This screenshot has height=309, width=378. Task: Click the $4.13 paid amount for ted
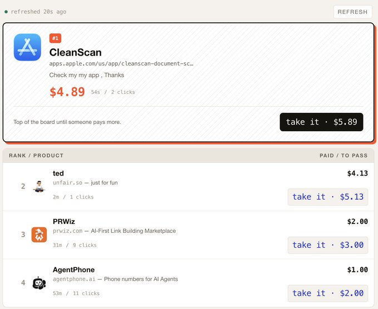click(357, 173)
